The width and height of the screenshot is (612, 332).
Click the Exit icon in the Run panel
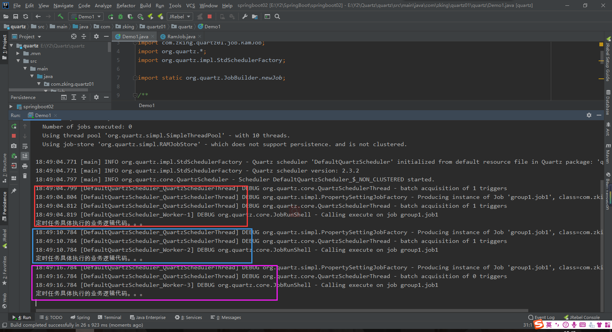pos(14,166)
